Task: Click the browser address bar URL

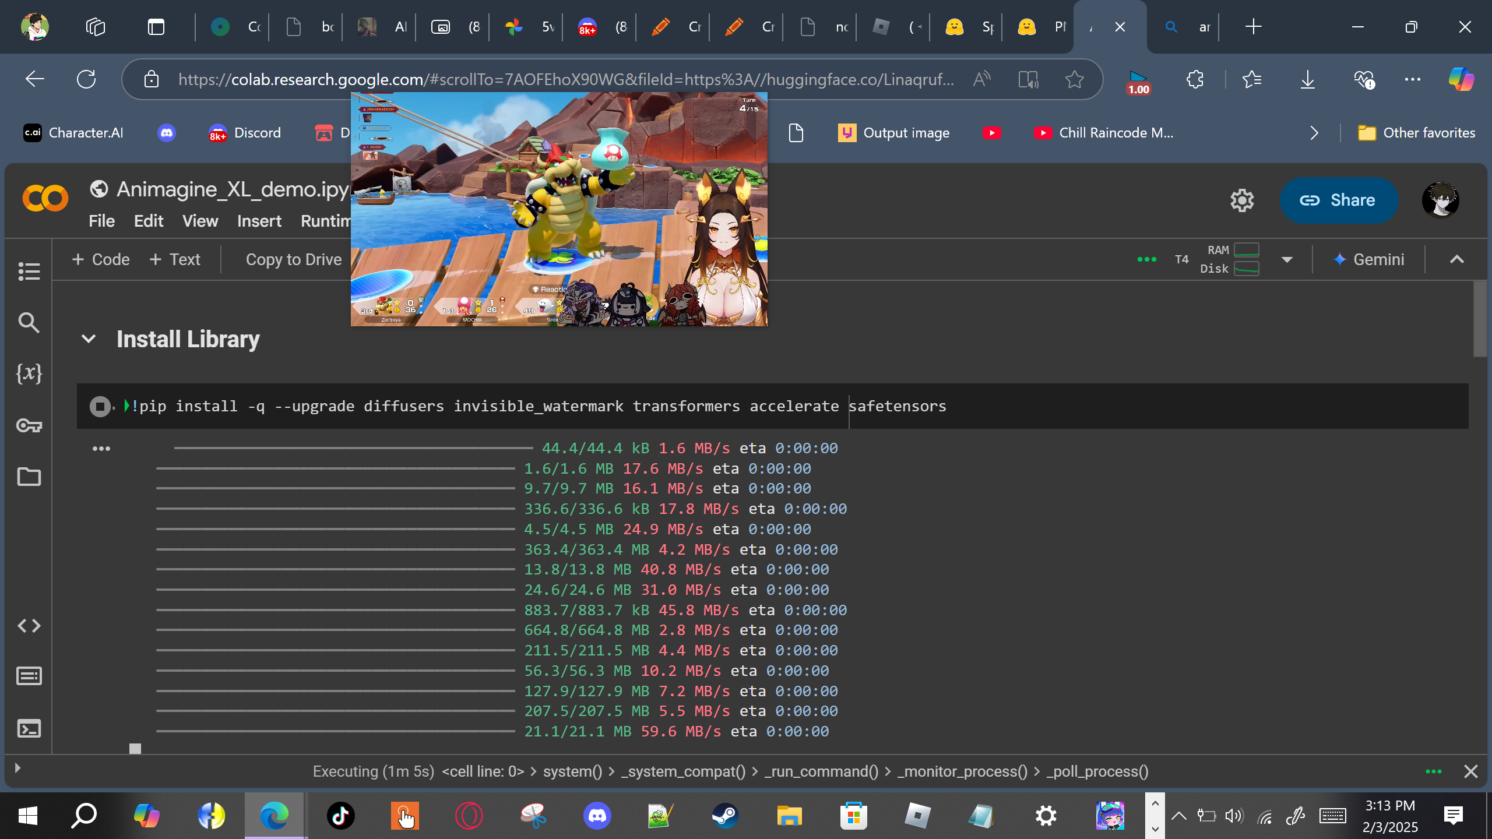Action: pos(566,79)
